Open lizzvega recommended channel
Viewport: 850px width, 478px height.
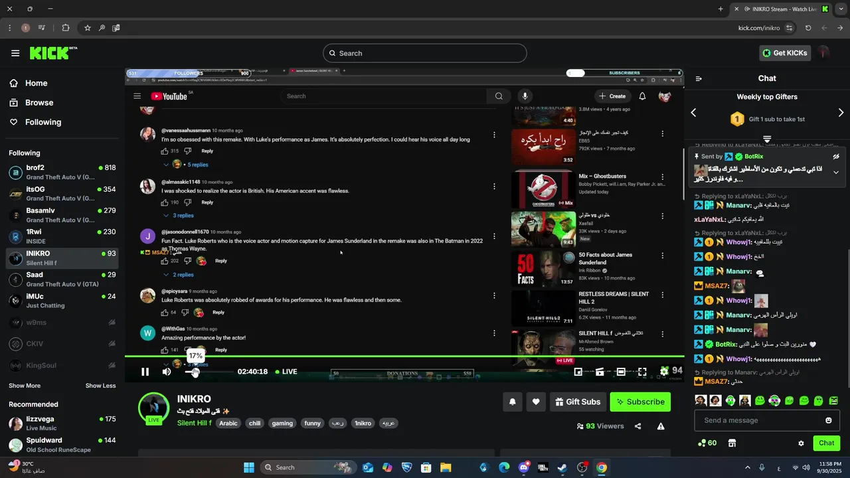[x=62, y=424]
